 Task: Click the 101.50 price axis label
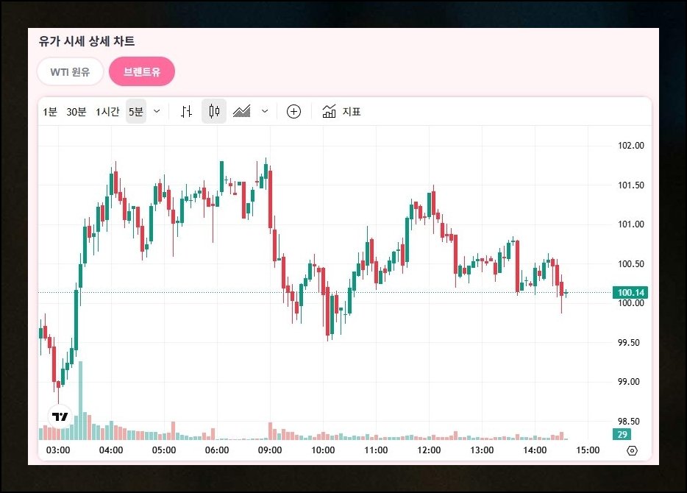pyautogui.click(x=631, y=185)
